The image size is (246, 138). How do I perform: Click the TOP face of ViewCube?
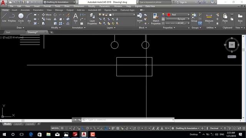232,45
